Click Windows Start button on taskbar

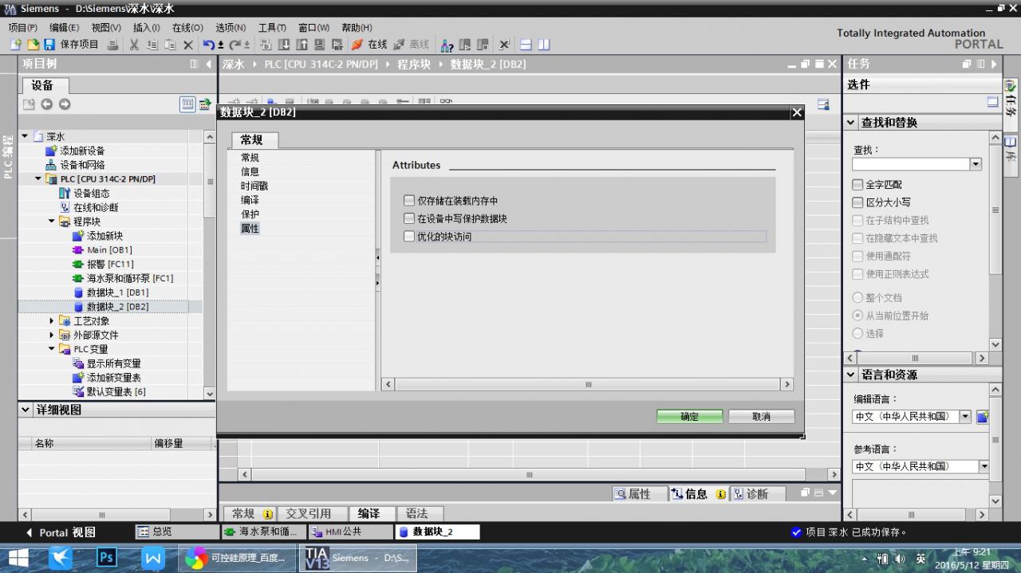click(18, 558)
